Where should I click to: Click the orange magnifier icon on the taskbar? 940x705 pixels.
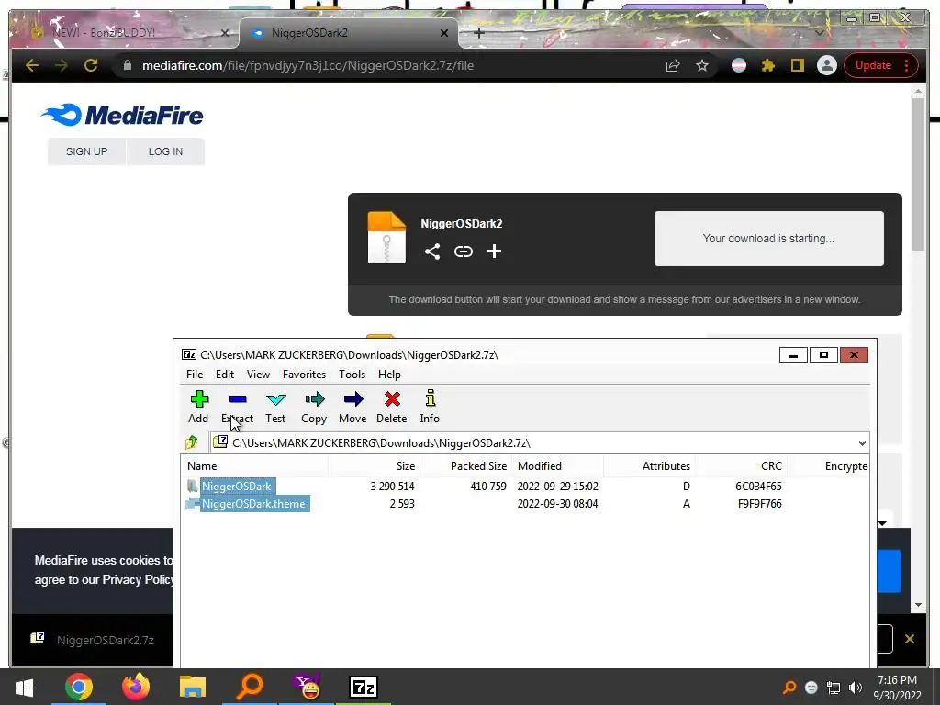(250, 687)
